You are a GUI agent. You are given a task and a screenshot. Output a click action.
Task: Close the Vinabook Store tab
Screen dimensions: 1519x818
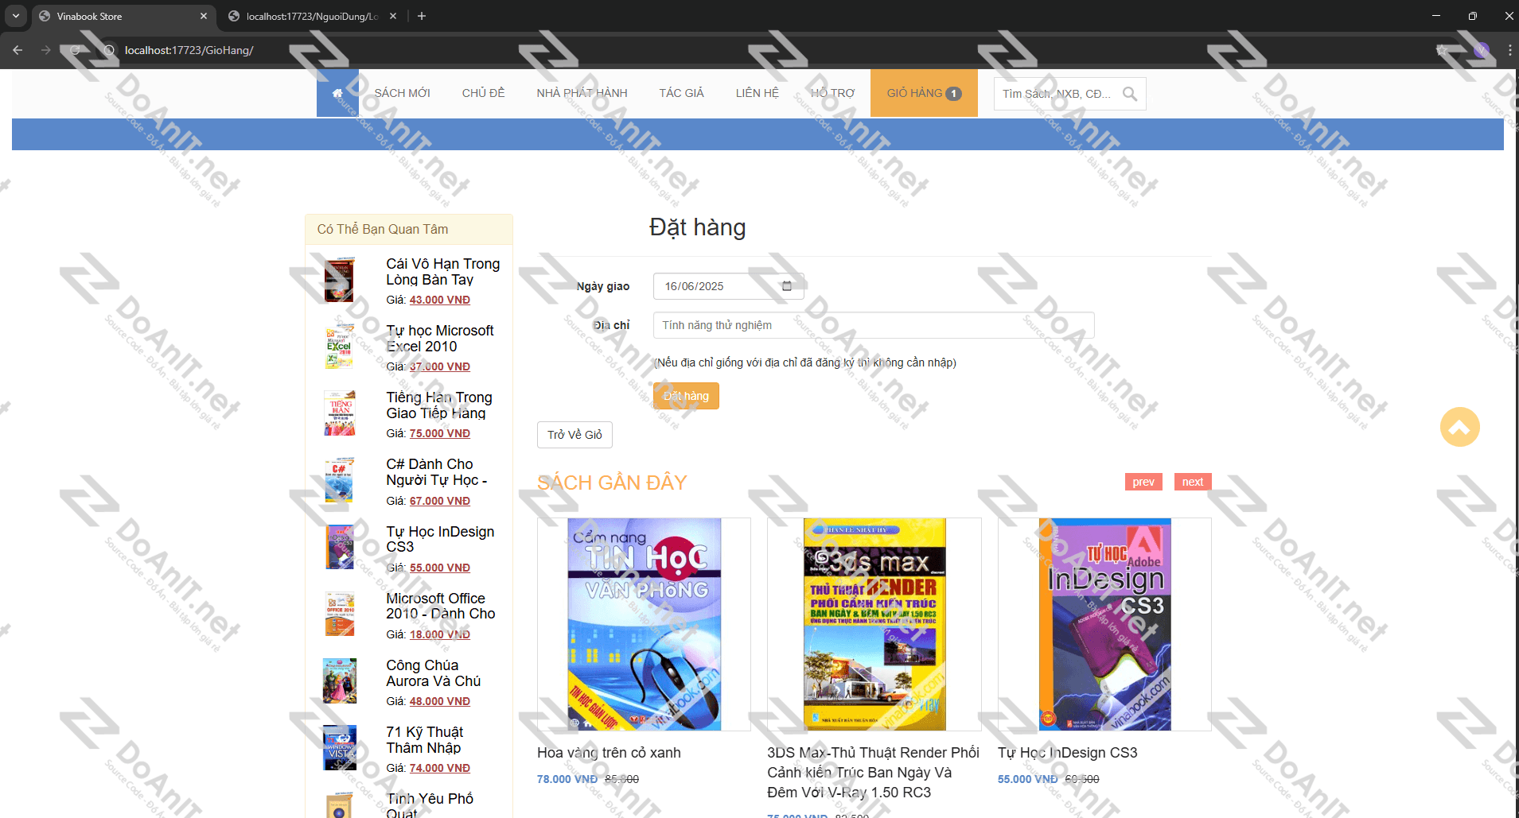click(203, 16)
